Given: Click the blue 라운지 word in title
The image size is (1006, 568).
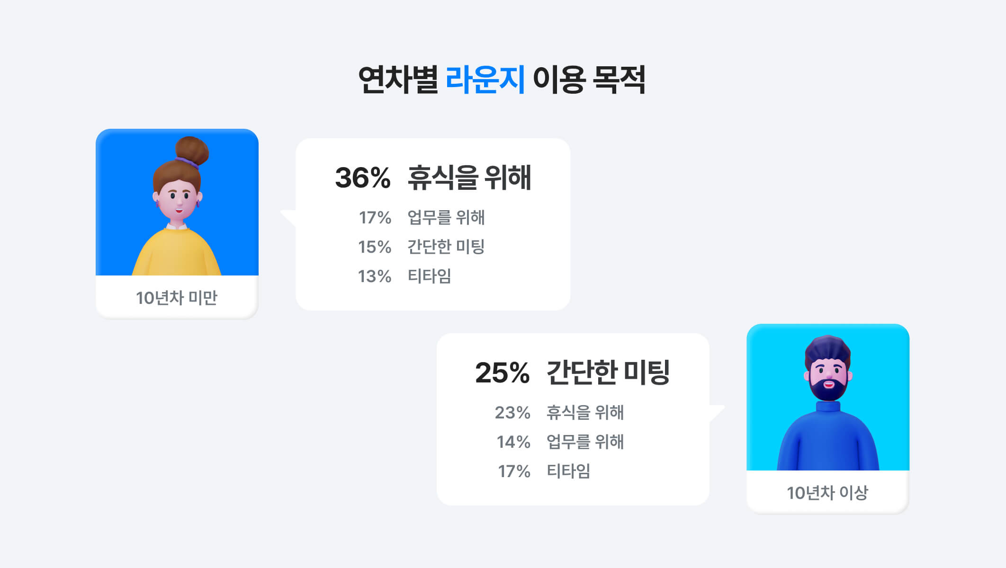Looking at the screenshot, I should point(485,79).
